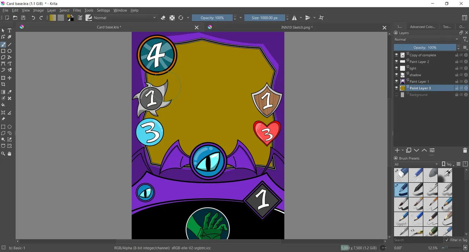Open the Advanced Color docker tab
Viewport: 469px width, 252px height.
(x=422, y=27)
